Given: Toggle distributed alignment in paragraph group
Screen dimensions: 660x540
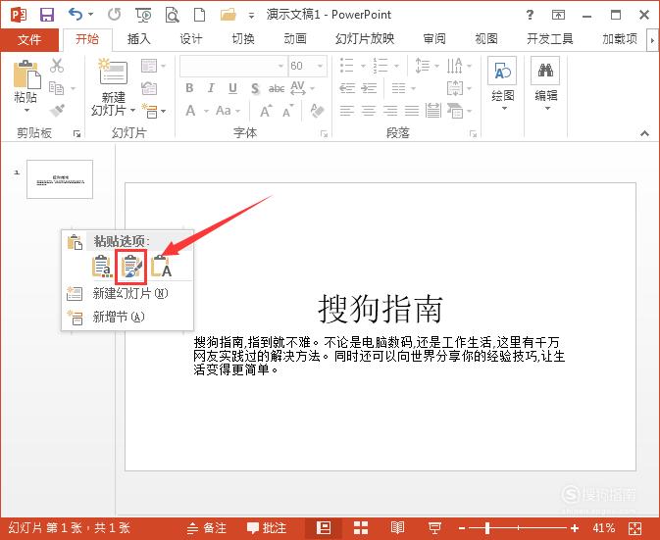Looking at the screenshot, I should 433,111.
